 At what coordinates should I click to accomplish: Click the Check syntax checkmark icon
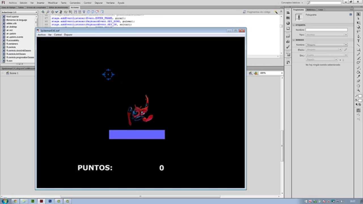57,12
